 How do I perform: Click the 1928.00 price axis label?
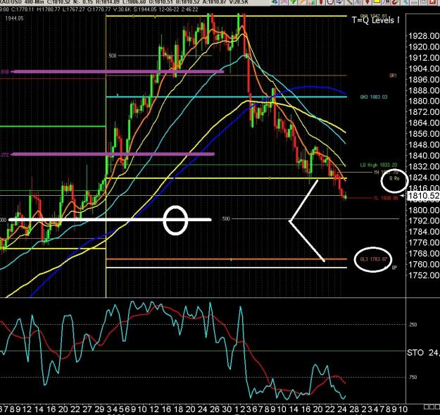click(424, 36)
